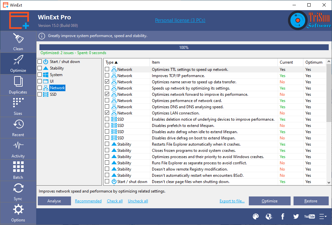Click the info icon beside the description
Viewport: 332px width, 225px height.
pos(42,36)
